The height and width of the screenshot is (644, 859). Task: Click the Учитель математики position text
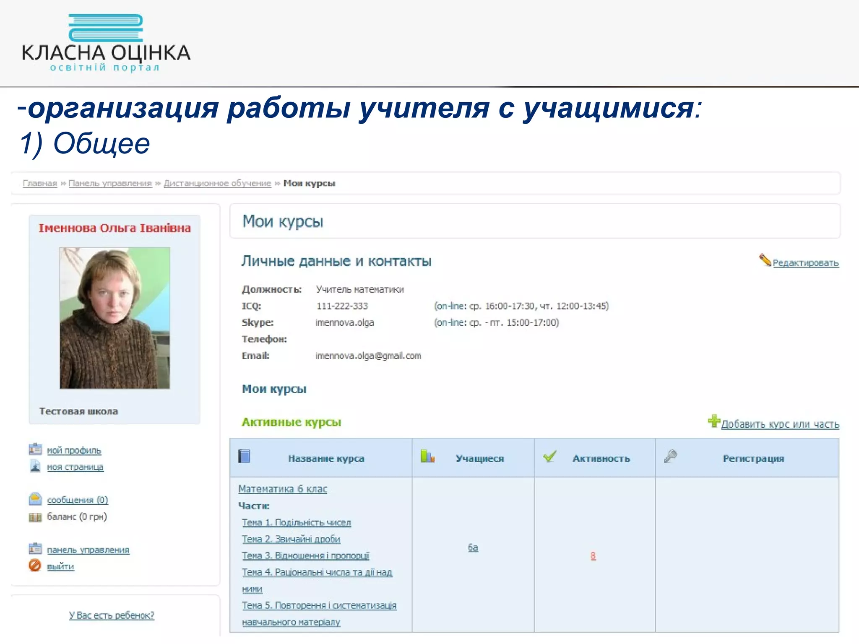(x=360, y=290)
